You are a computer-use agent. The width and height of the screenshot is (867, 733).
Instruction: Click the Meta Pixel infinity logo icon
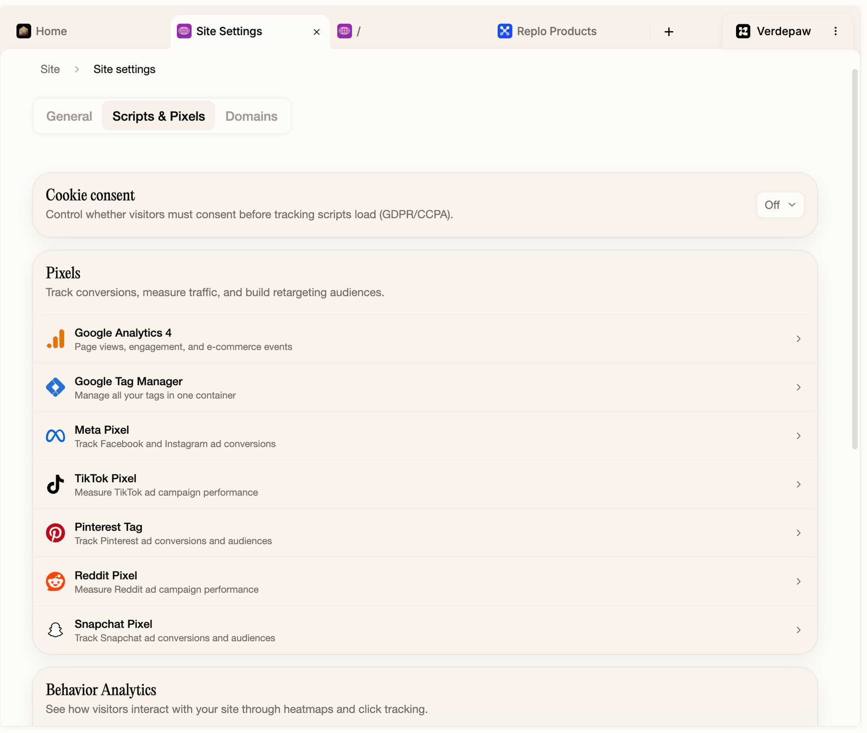[55, 436]
